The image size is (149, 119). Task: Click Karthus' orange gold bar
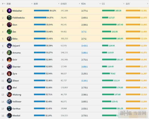[133, 108]
